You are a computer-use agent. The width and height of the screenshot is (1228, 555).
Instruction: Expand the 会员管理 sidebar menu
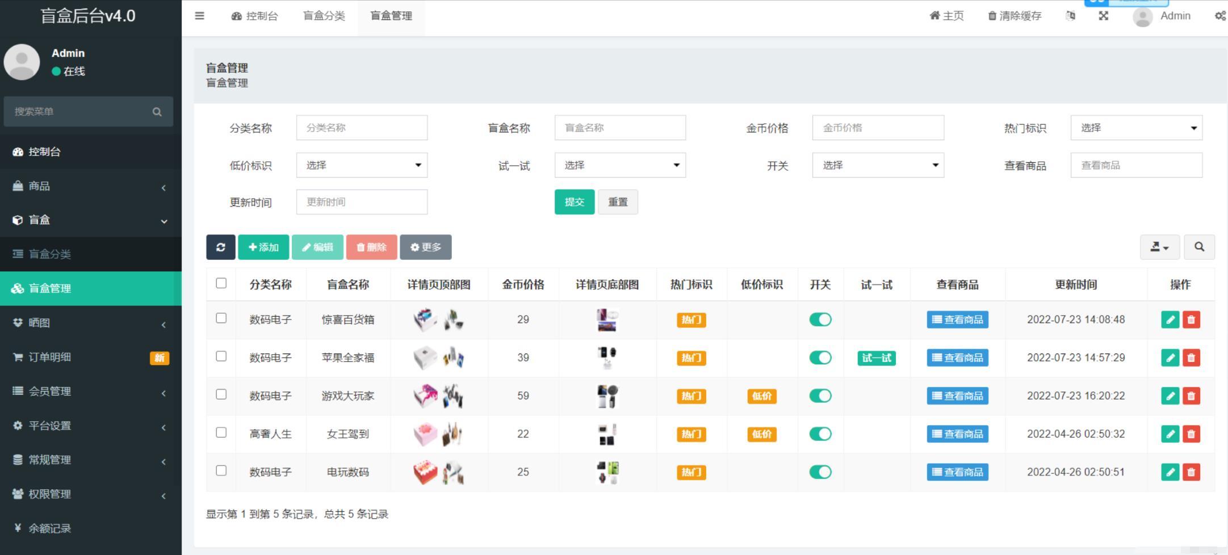click(x=91, y=392)
